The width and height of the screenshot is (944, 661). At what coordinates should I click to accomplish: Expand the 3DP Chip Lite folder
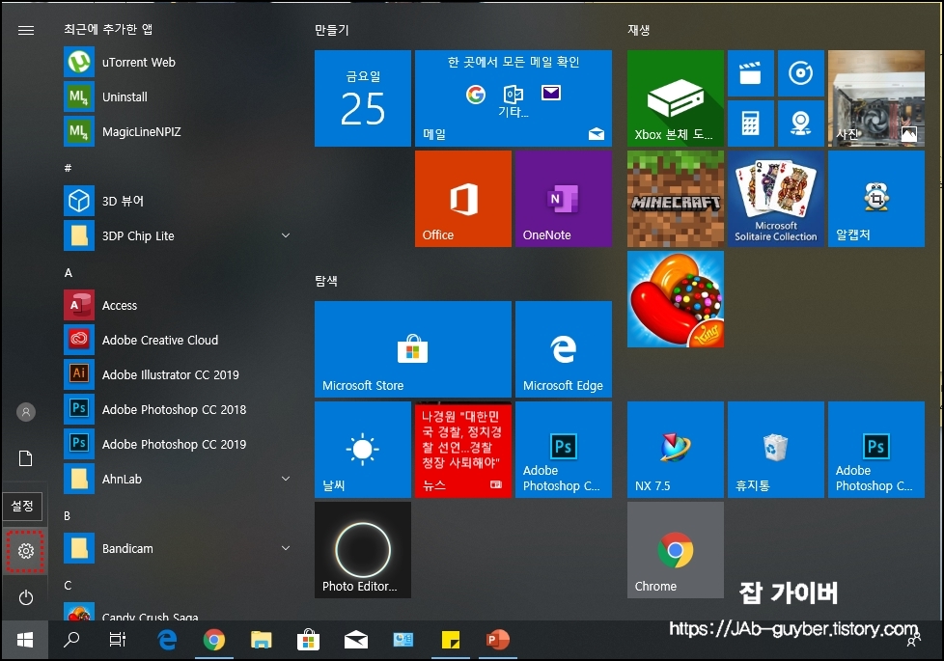click(x=286, y=236)
